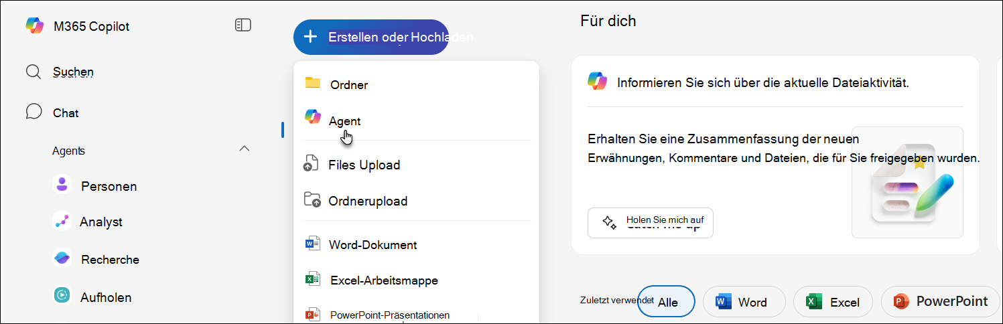Click the Aufholen agent icon
This screenshot has height=324, width=1003.
[62, 295]
